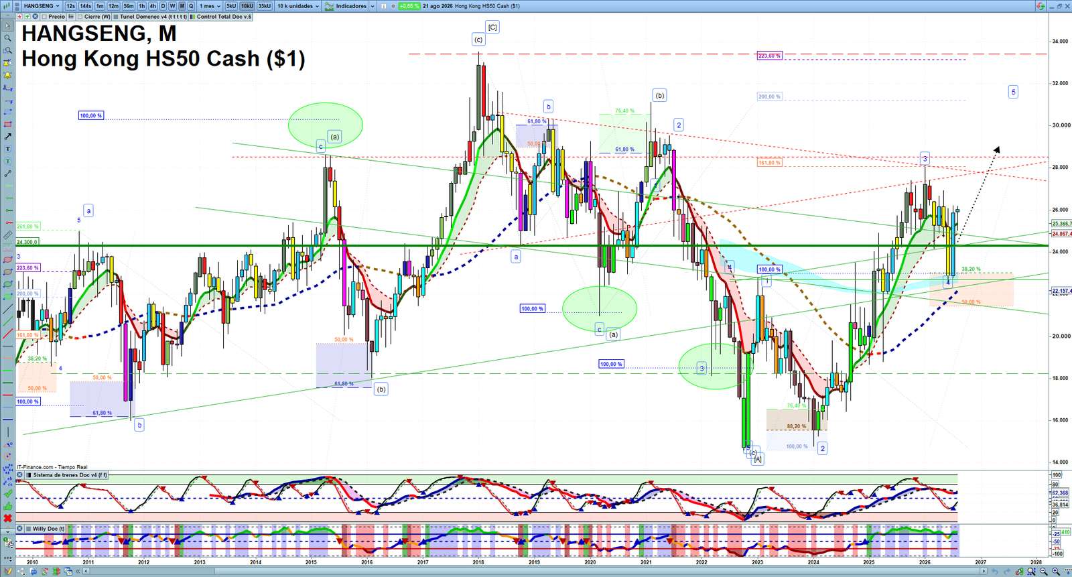Collapse the price panel header arrow
This screenshot has width=1072, height=577.
coord(7,16)
